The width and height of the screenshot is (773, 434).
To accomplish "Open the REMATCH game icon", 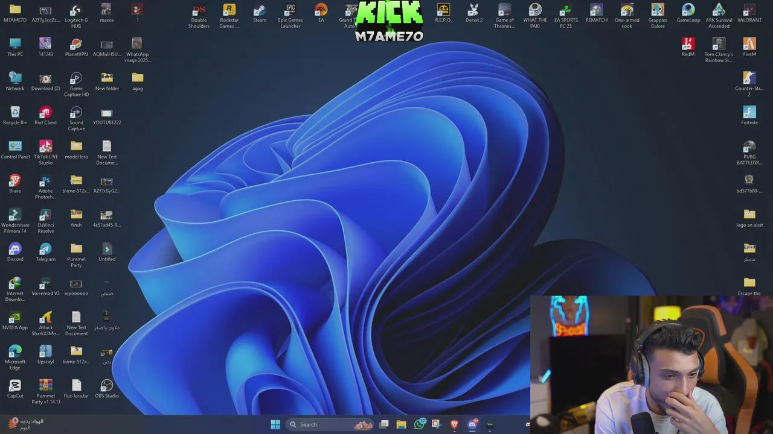I will point(597,14).
